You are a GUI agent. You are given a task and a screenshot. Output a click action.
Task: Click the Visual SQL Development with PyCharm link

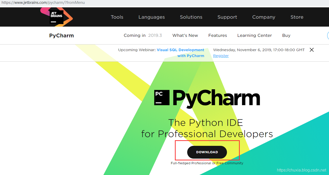(181, 53)
